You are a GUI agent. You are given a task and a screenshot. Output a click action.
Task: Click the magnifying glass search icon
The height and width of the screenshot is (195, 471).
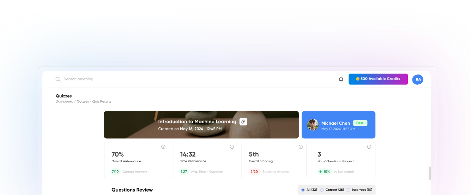click(58, 79)
